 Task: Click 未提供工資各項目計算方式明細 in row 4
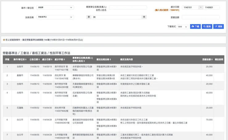point(135,93)
